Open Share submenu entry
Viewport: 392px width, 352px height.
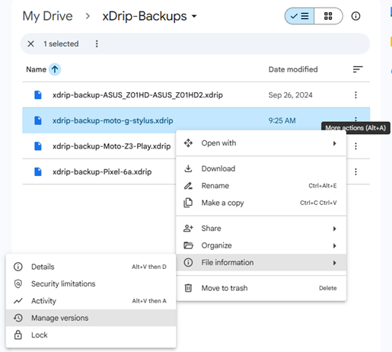[261, 229]
